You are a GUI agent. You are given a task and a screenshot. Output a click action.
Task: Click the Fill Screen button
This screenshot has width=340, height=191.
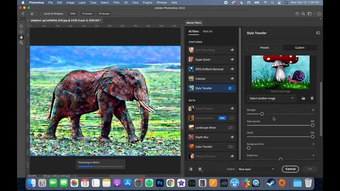click(x=104, y=14)
